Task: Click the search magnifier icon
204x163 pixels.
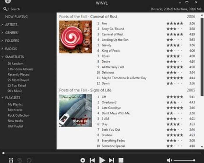Action: point(5,9)
